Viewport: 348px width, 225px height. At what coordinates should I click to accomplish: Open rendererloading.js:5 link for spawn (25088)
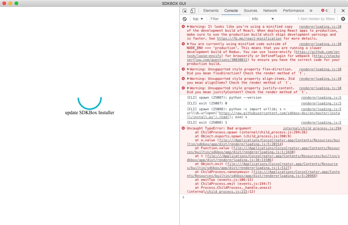(x=321, y=109)
